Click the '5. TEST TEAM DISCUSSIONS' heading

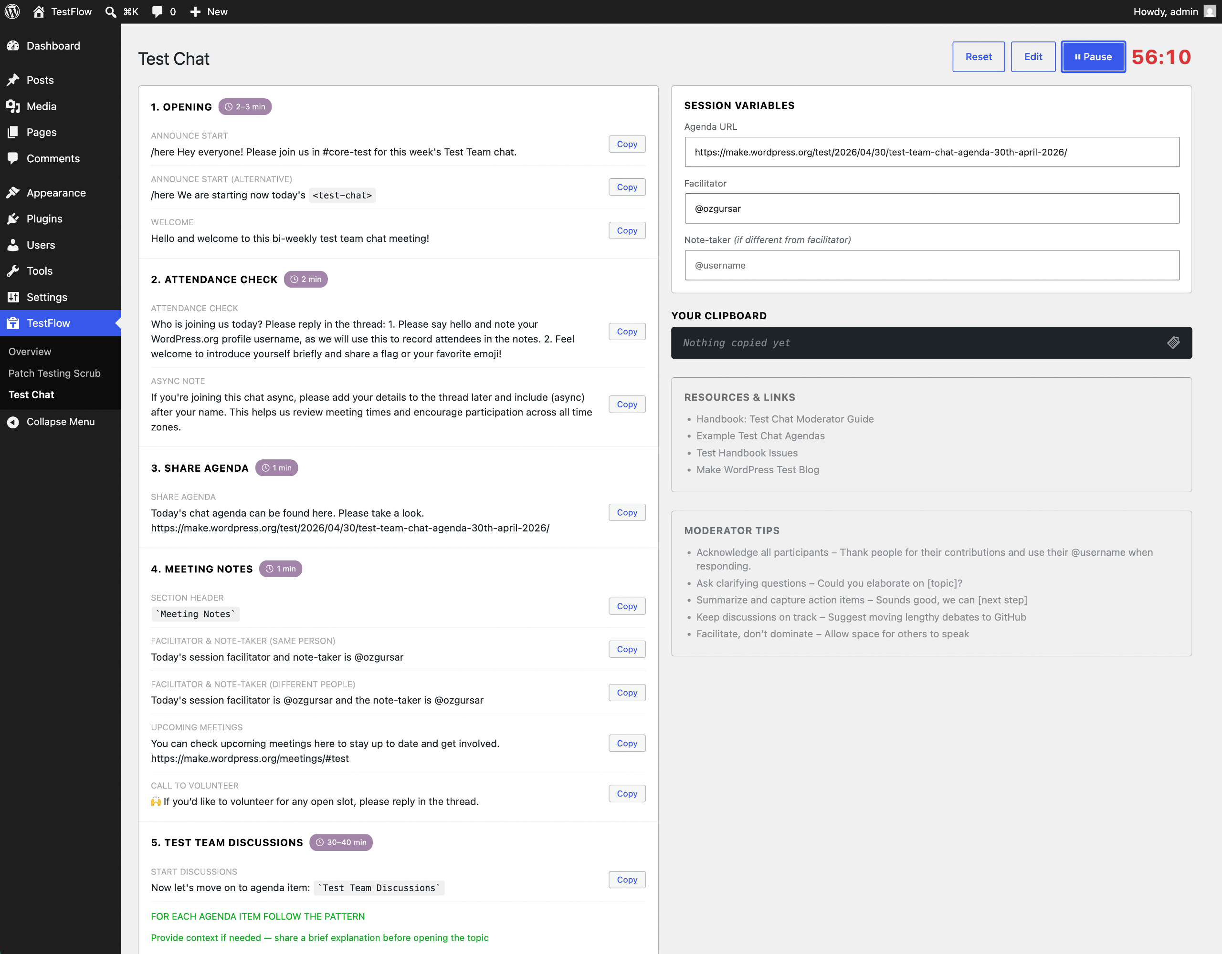(x=227, y=843)
